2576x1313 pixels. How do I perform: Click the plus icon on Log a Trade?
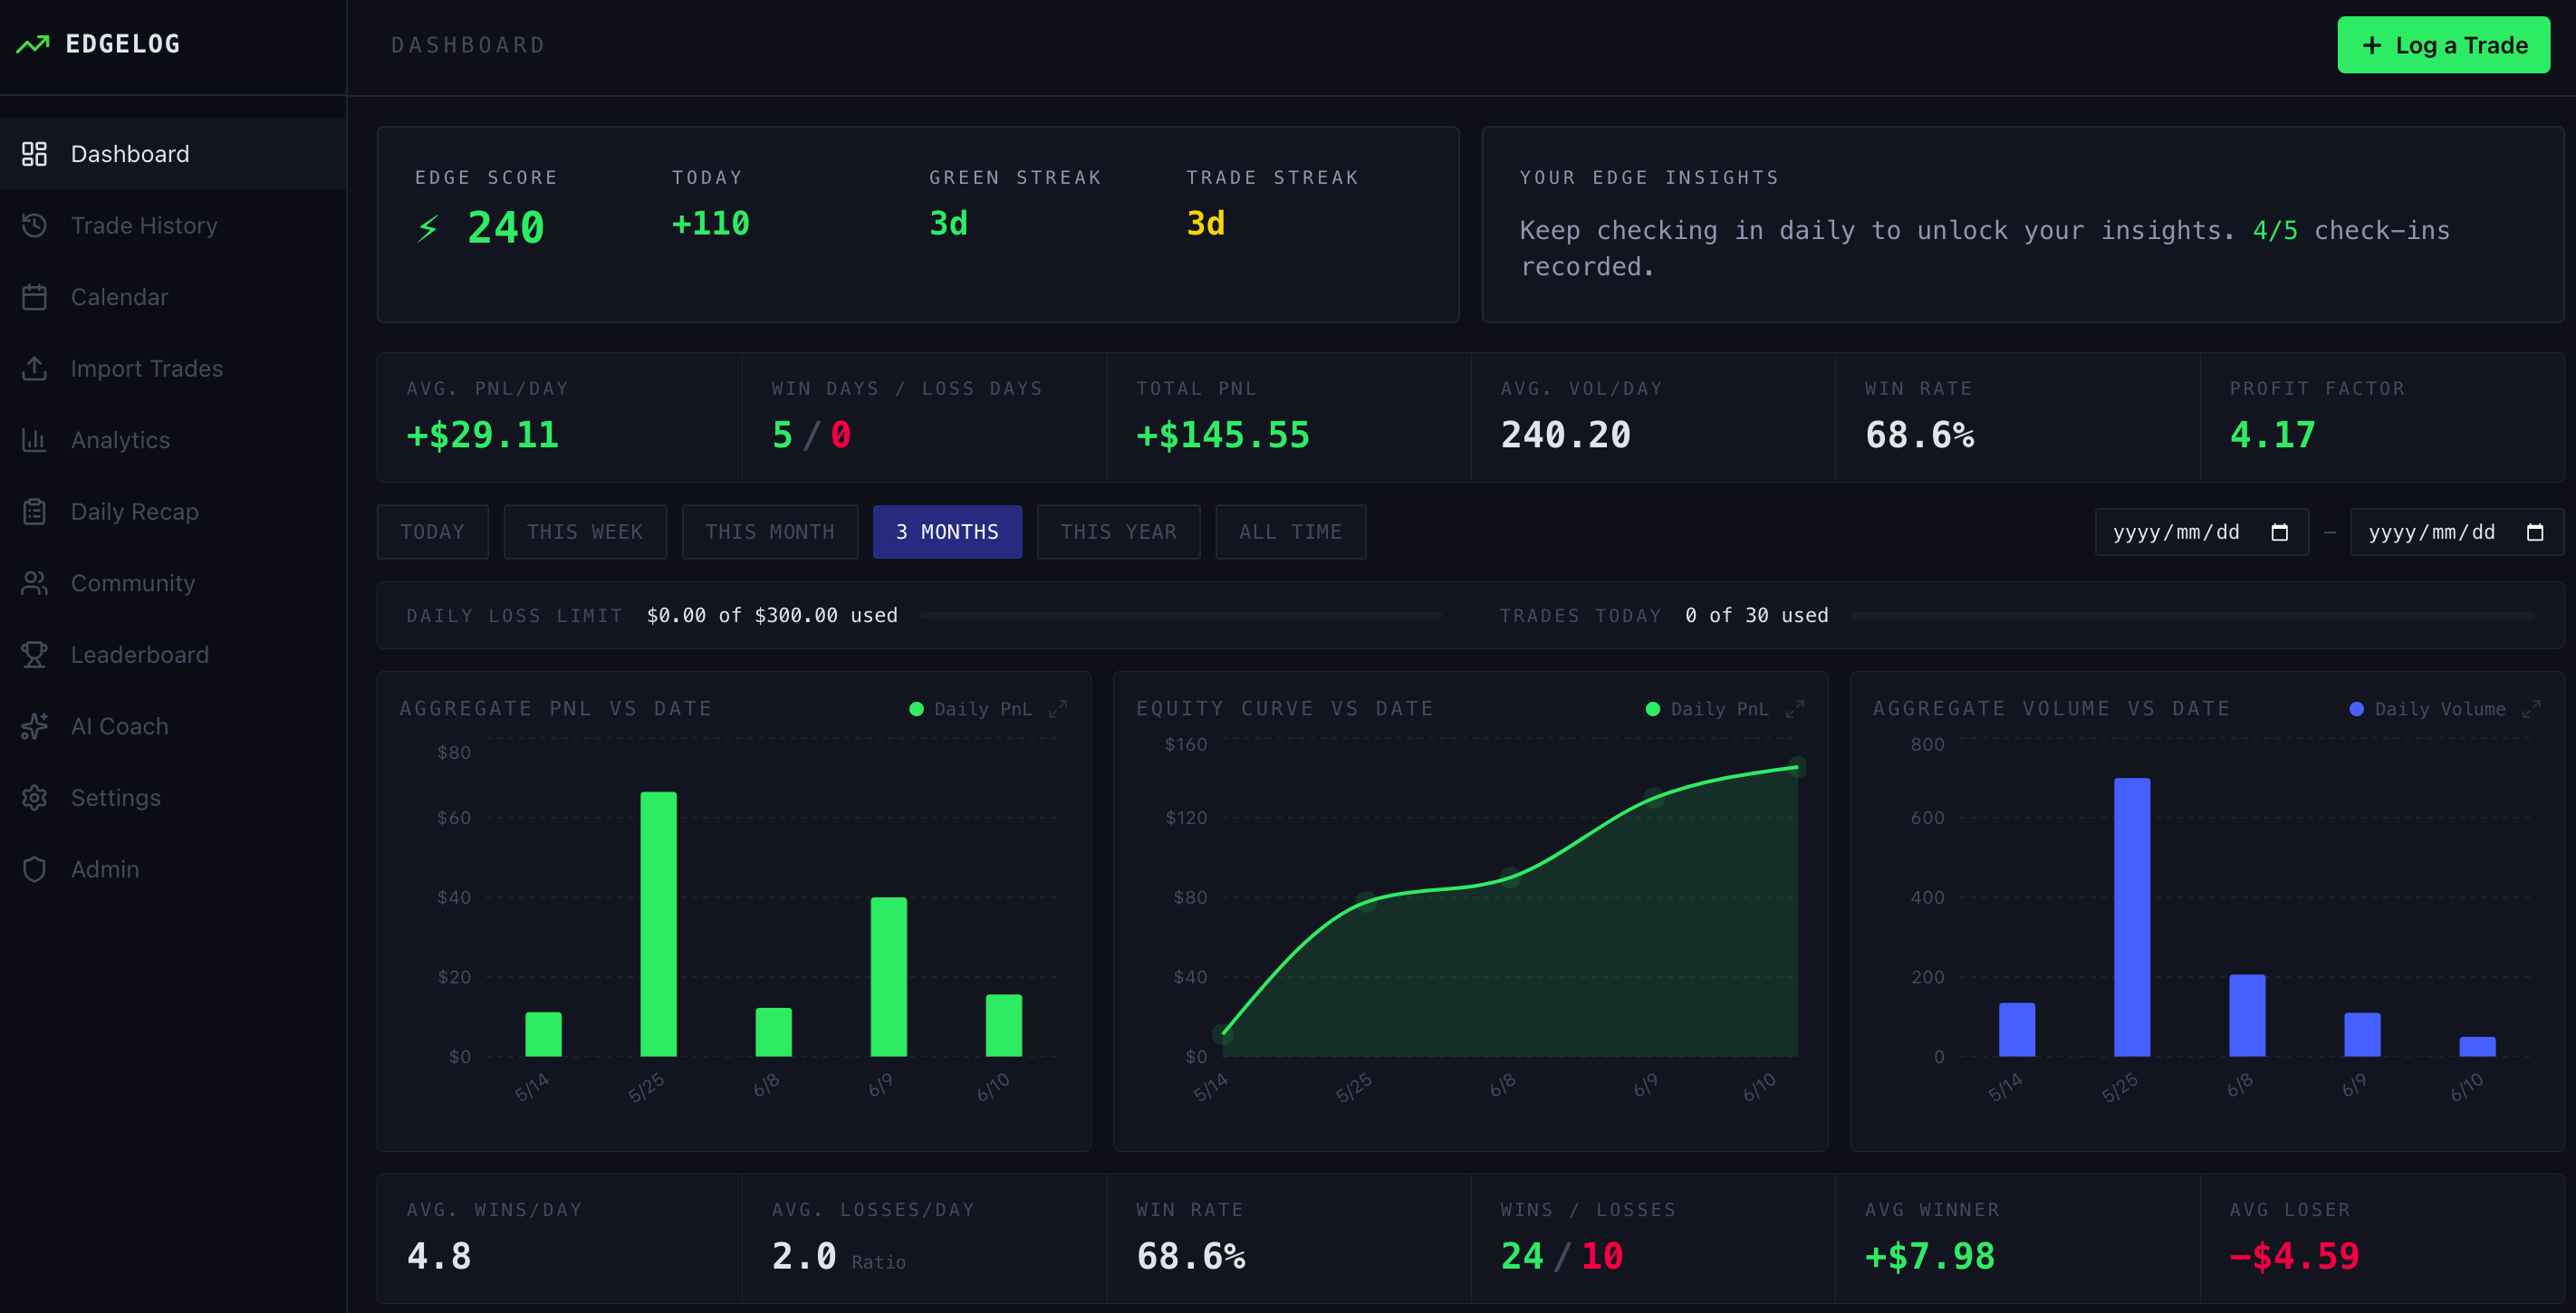pyautogui.click(x=2371, y=45)
